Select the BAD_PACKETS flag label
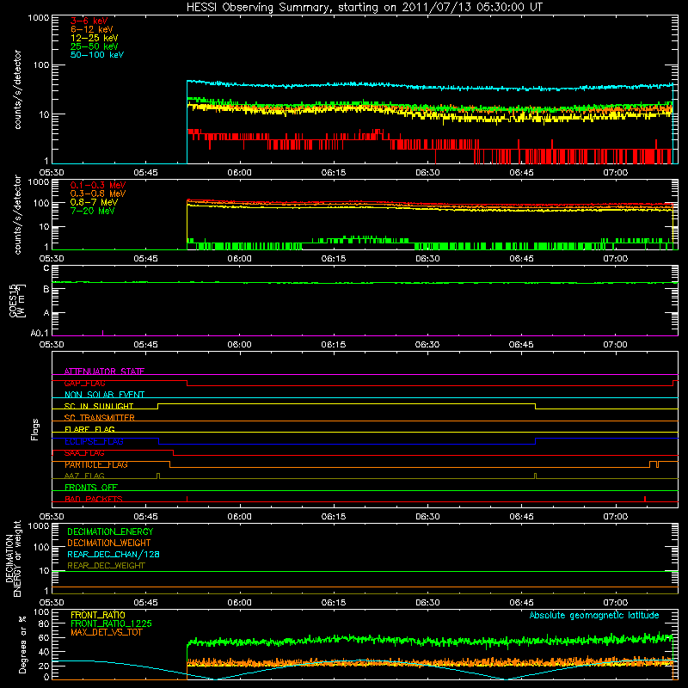The image size is (688, 688). (x=94, y=499)
